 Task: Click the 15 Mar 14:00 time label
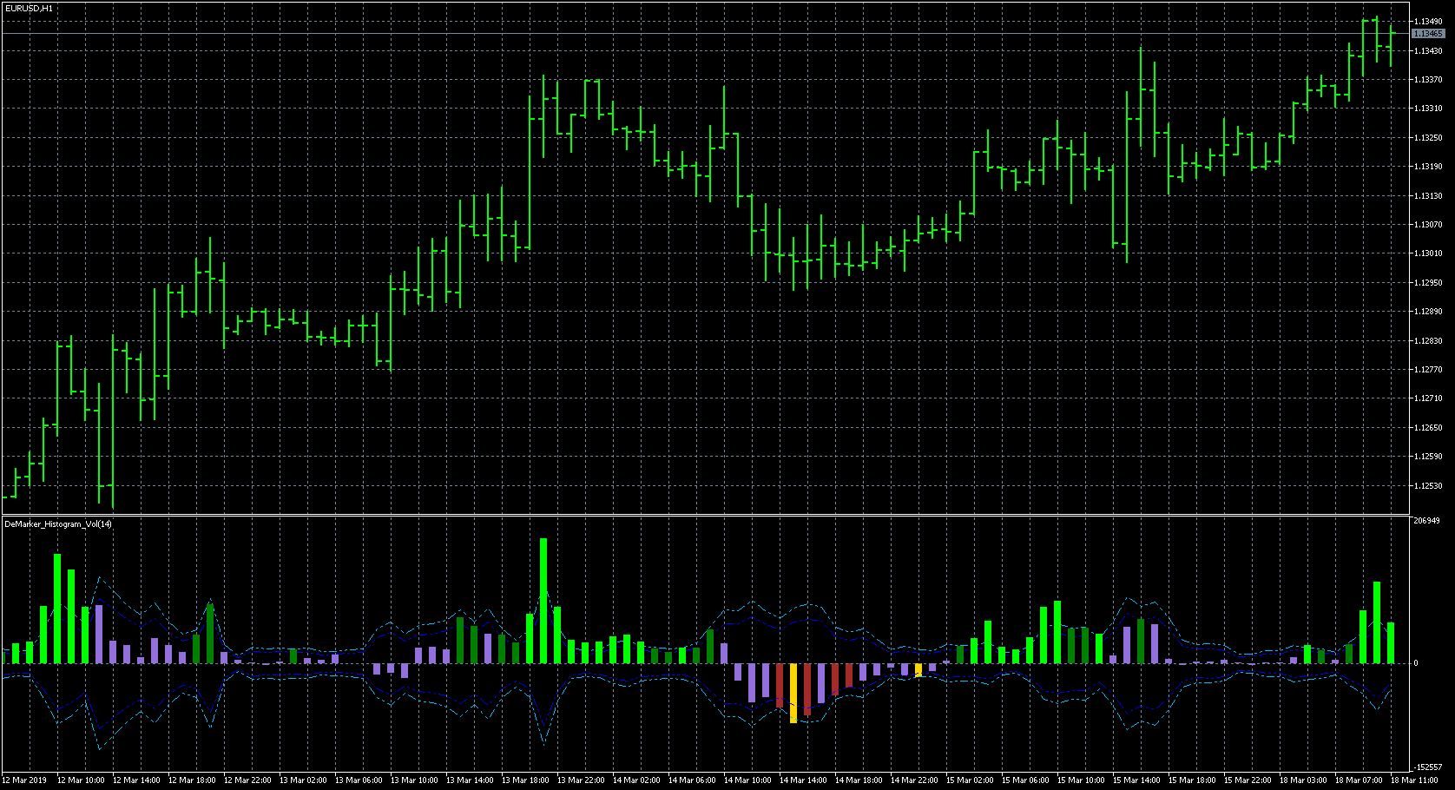click(x=1136, y=780)
